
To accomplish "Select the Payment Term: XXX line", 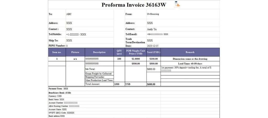I will [58, 89].
